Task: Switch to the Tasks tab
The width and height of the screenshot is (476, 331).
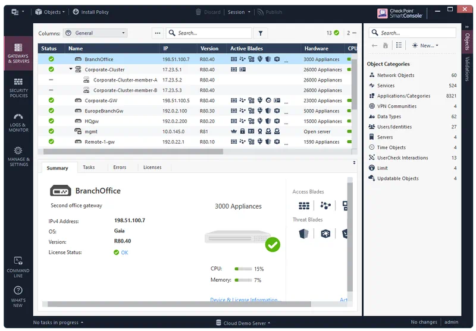Action: pyautogui.click(x=89, y=168)
